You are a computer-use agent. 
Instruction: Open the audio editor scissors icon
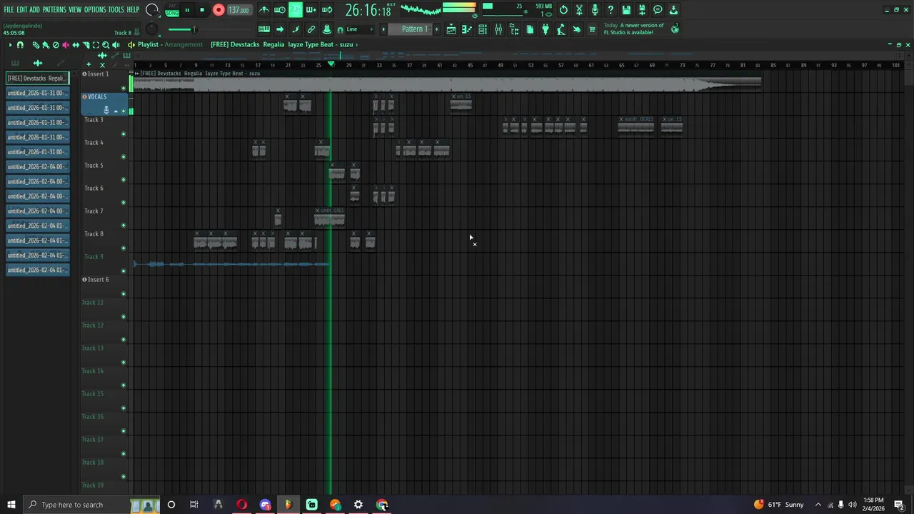click(579, 10)
